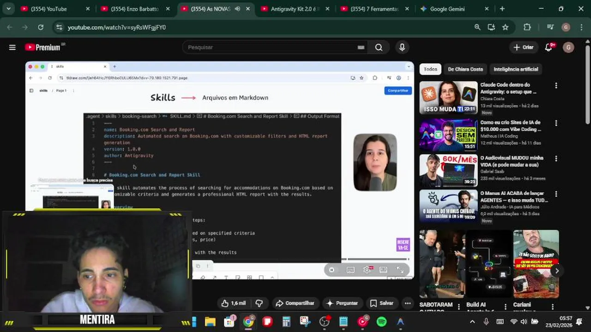The image size is (591, 332).
Task: Click the install app icon in the address bar
Action: 491,27
